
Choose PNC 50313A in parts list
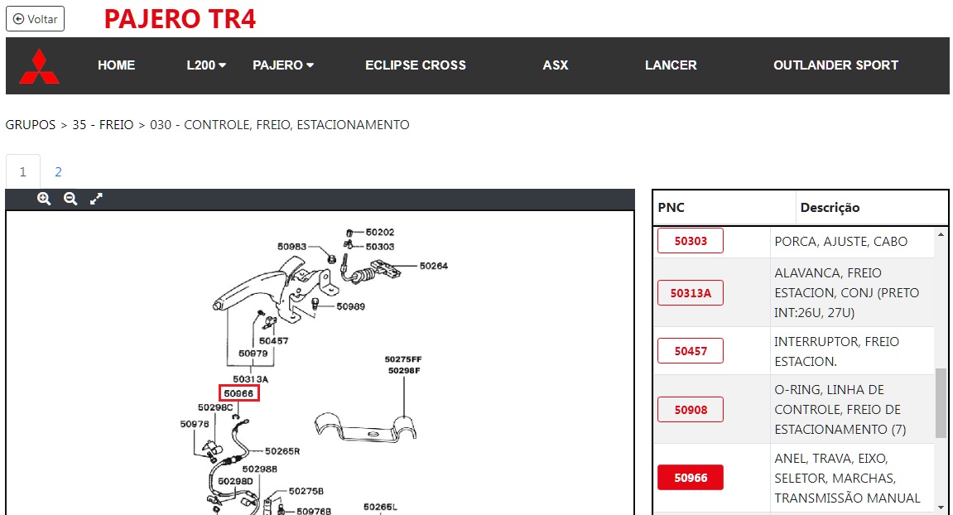690,293
